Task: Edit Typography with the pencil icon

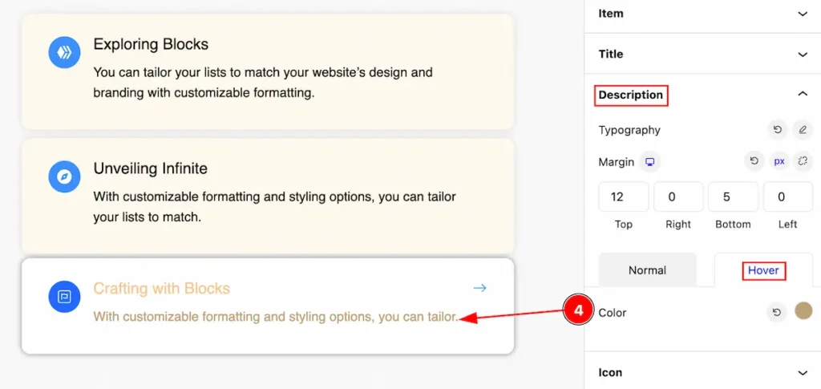Action: [803, 130]
